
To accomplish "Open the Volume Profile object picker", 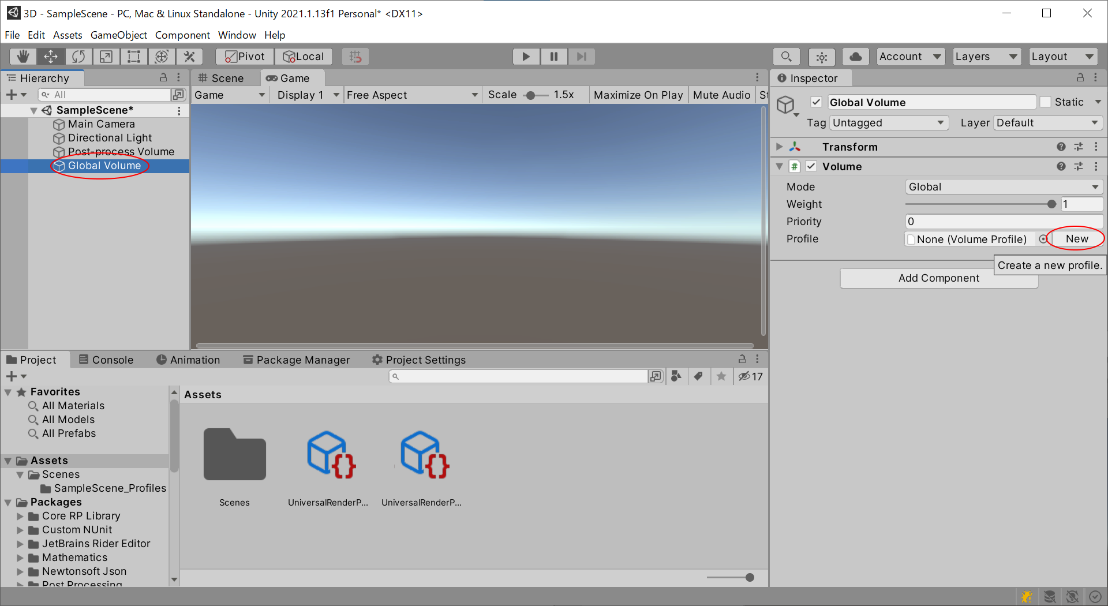I will coord(1043,239).
